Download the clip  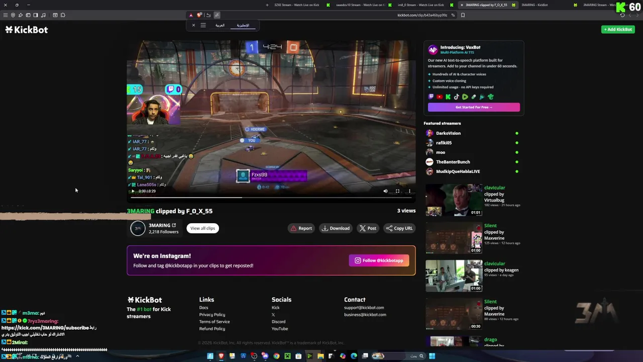tap(336, 228)
